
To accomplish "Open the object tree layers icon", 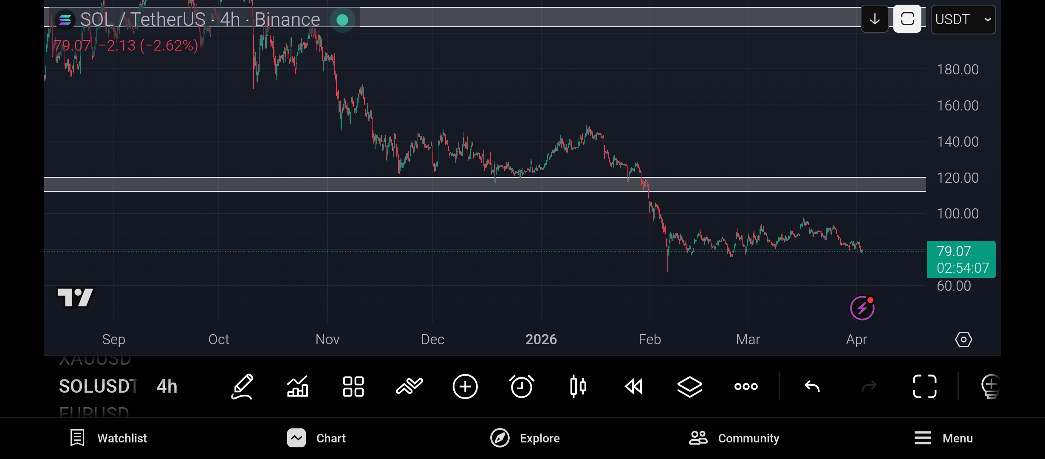I will (690, 386).
